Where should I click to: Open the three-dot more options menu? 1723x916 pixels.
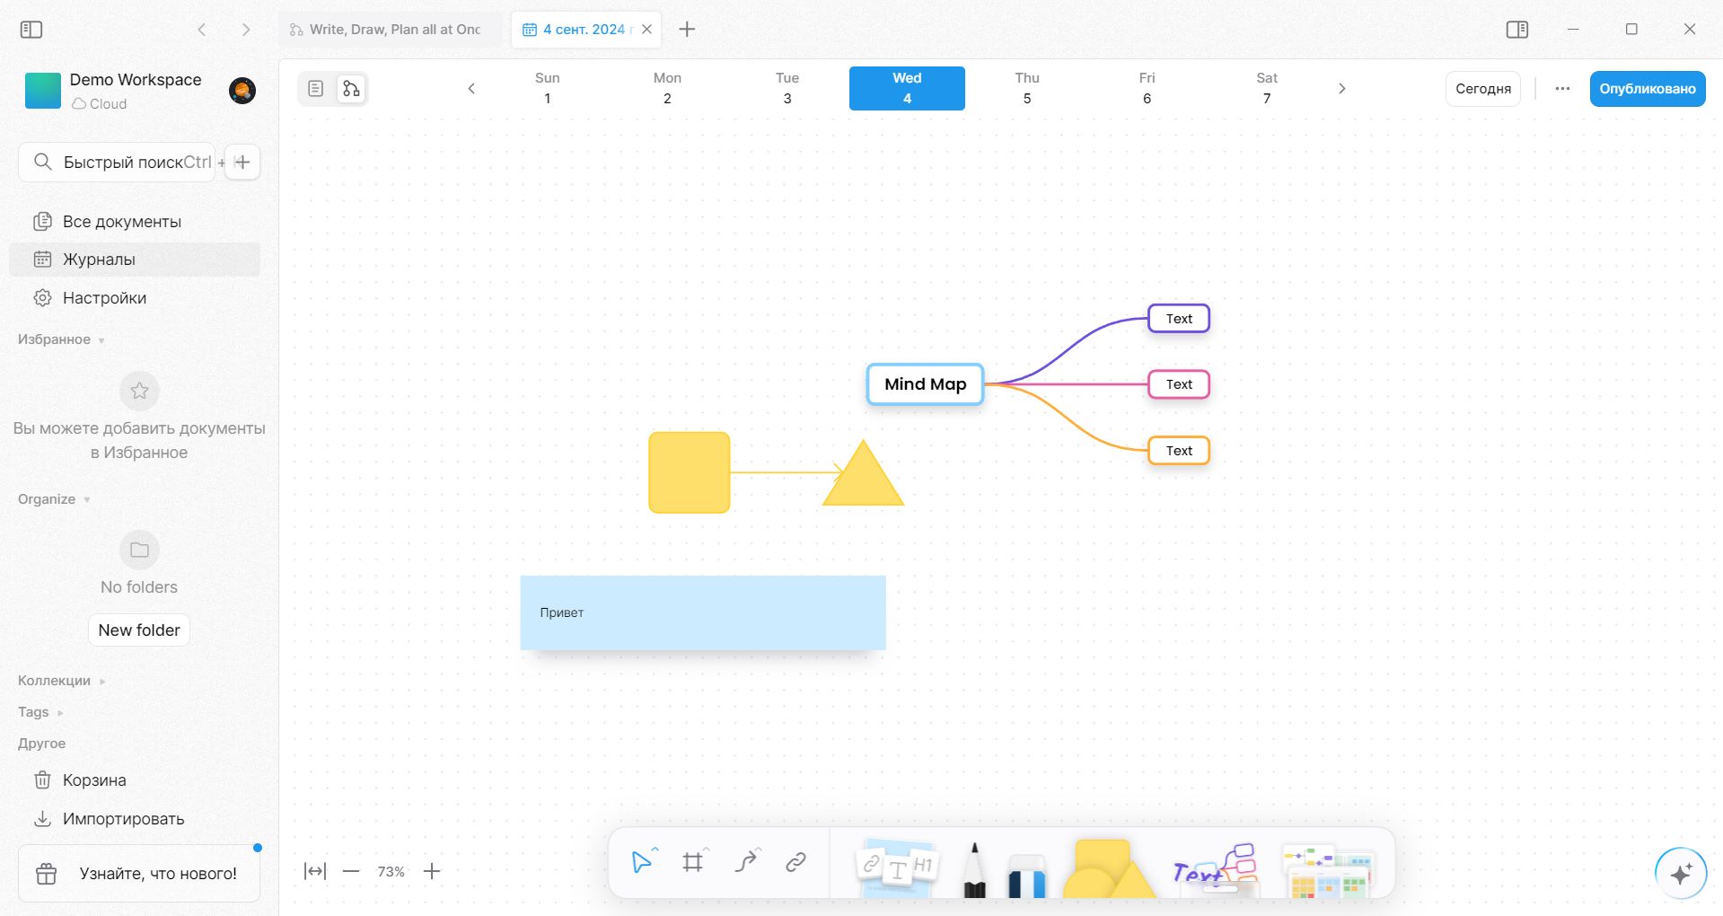click(x=1562, y=89)
